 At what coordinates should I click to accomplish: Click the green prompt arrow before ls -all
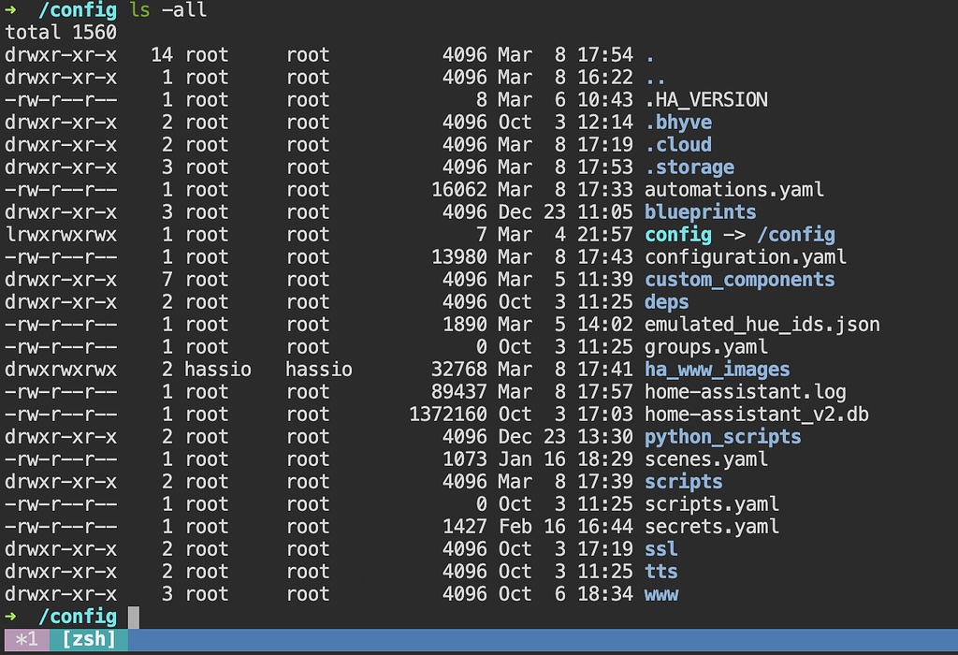(x=10, y=10)
